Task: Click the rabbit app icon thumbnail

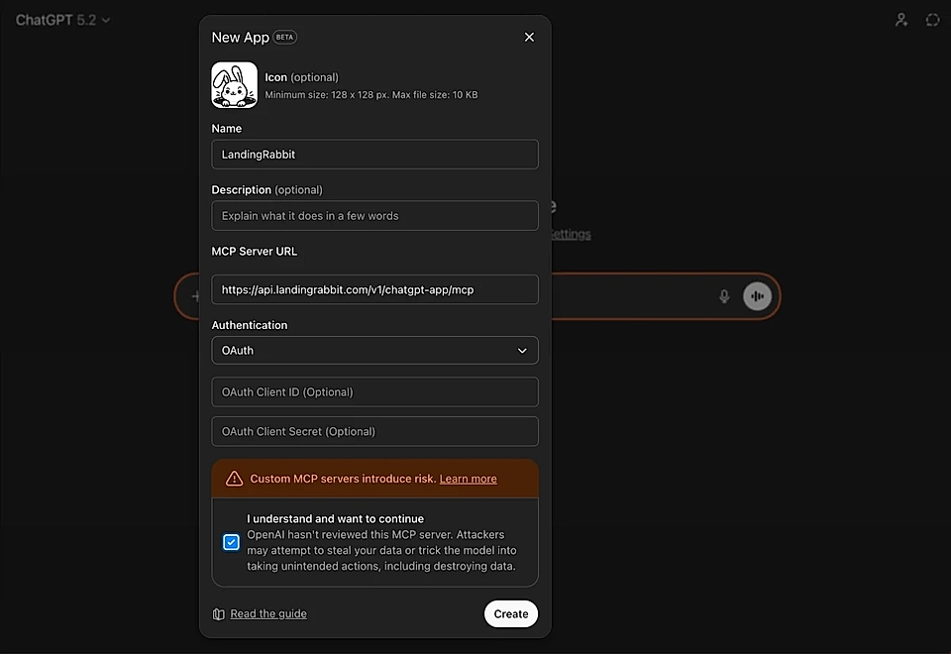Action: click(x=234, y=85)
